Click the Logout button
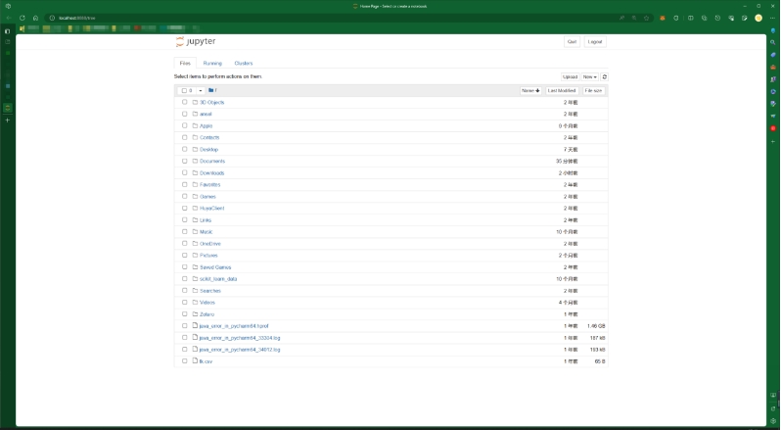This screenshot has height=430, width=781. click(x=595, y=42)
